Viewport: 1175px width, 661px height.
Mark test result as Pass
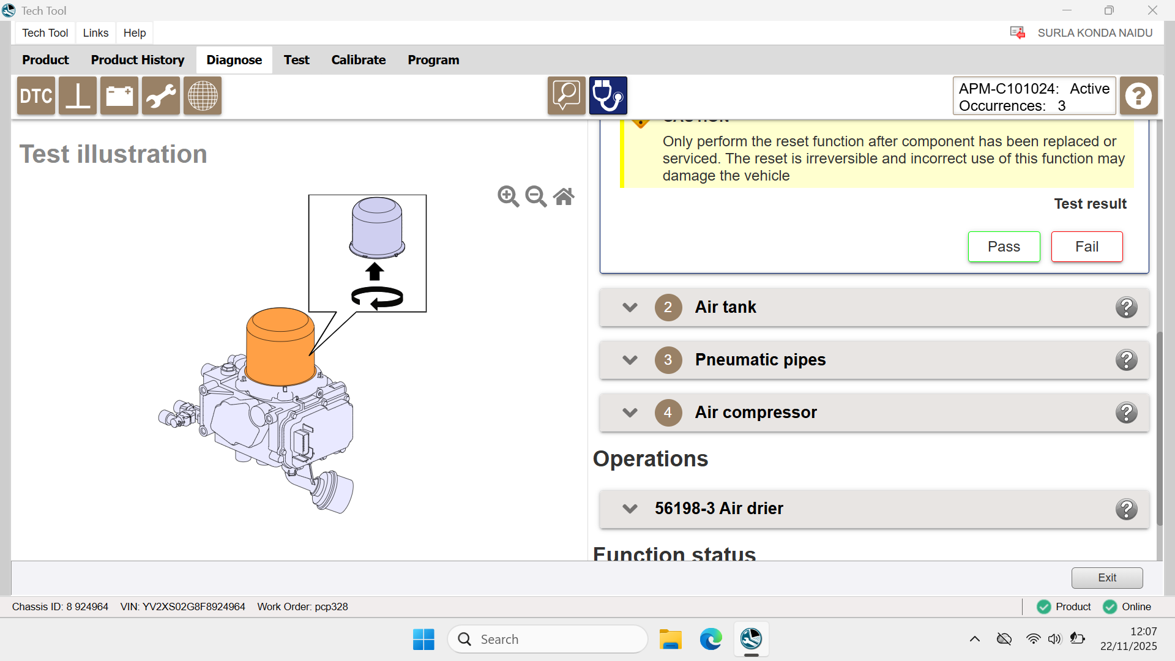pyautogui.click(x=1004, y=247)
